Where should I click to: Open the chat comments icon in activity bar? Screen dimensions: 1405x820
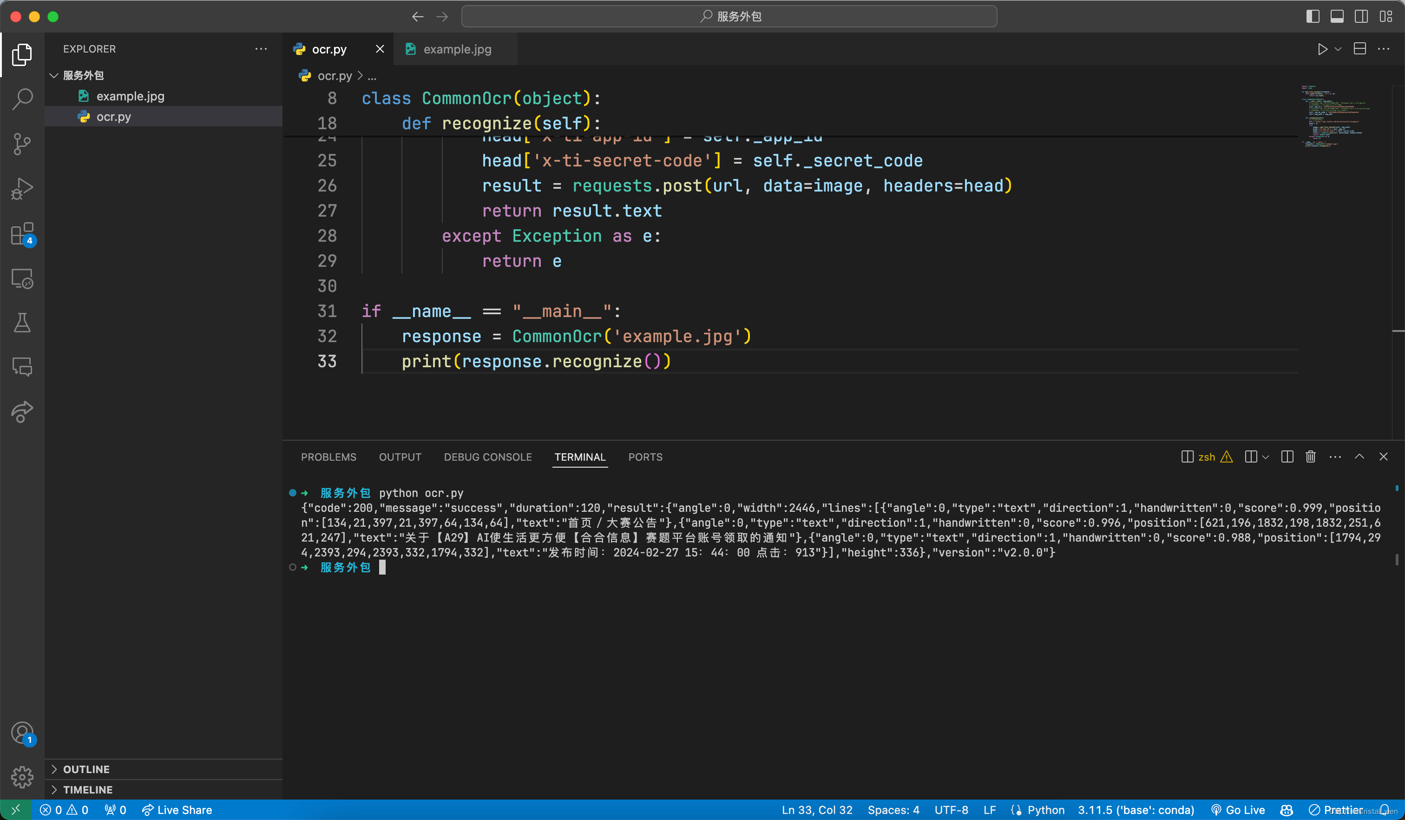(x=22, y=366)
